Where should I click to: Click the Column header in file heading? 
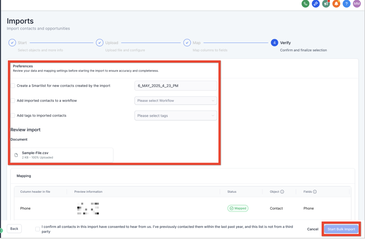click(35, 192)
